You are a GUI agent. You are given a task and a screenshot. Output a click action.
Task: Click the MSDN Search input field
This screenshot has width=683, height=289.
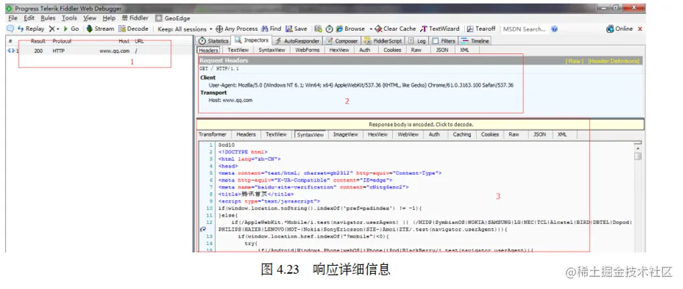(525, 29)
